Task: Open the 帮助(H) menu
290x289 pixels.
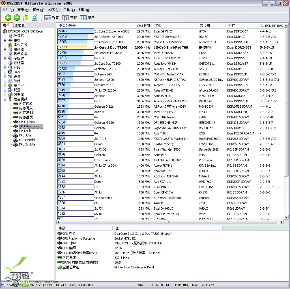Action: pos(84,10)
